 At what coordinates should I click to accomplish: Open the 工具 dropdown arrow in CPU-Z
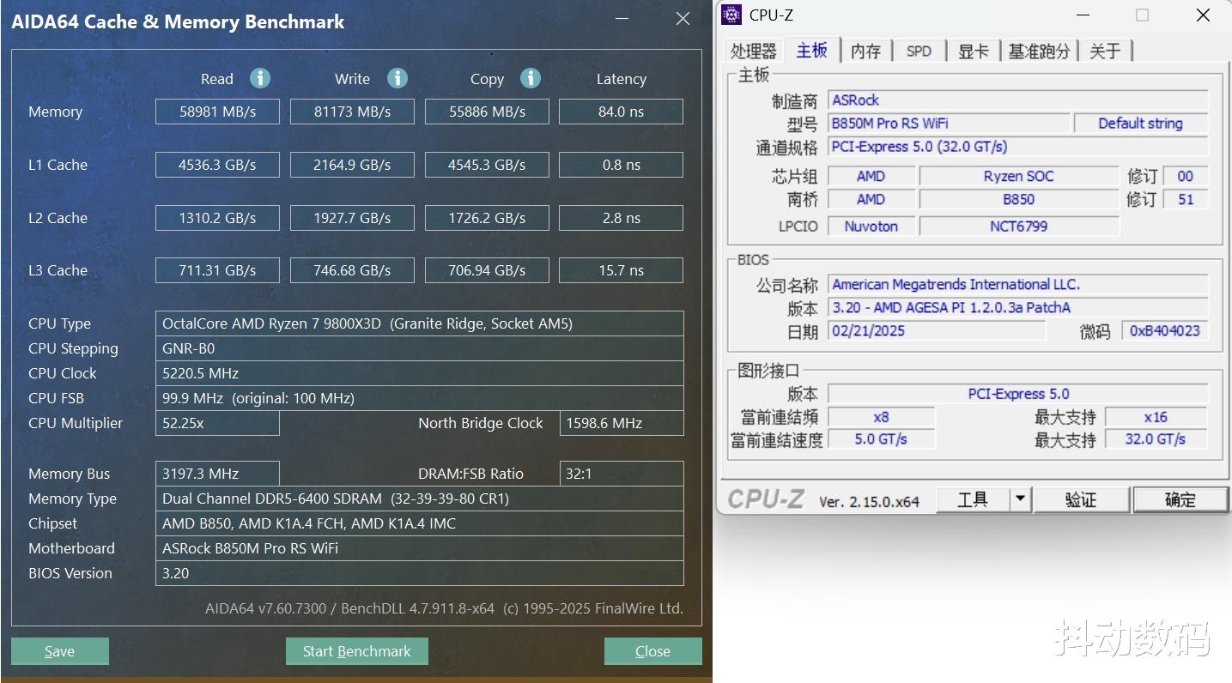coord(1020,499)
